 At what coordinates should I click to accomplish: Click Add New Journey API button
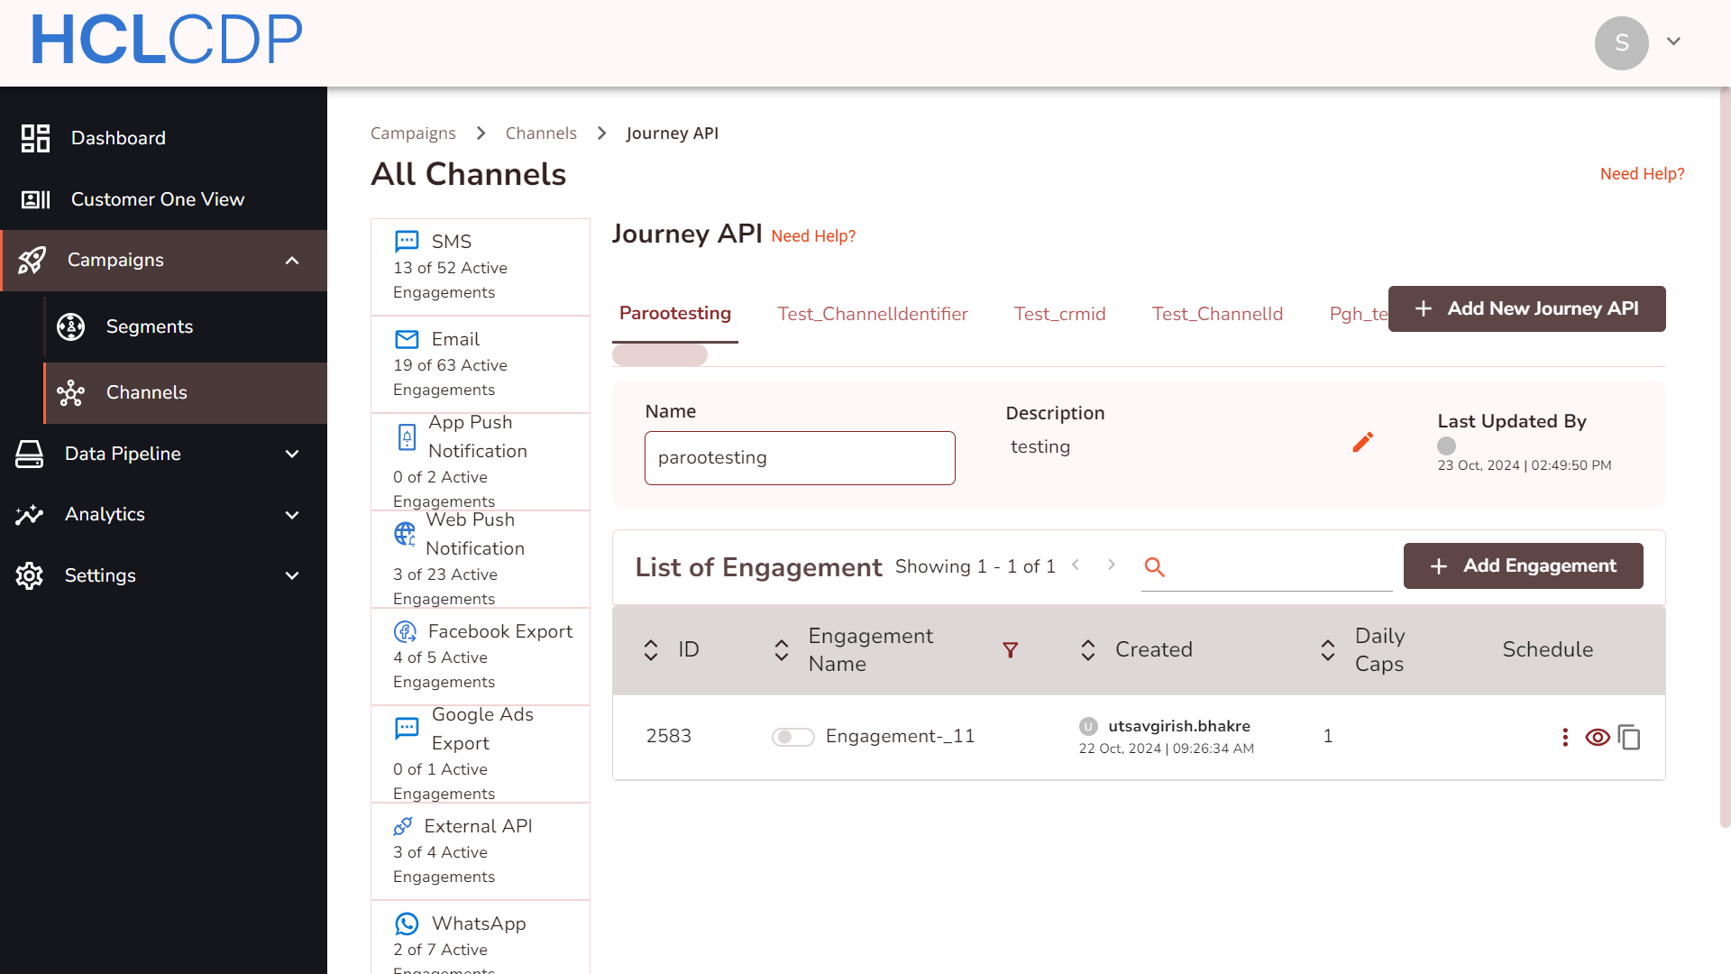pos(1526,308)
